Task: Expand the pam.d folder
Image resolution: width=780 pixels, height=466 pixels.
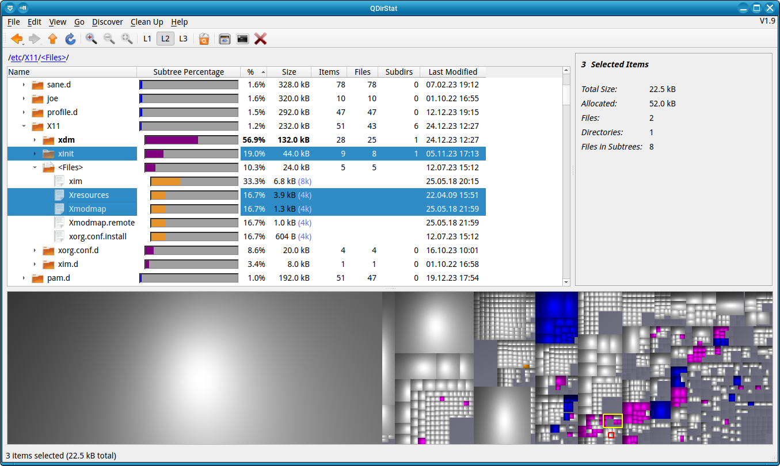Action: [x=24, y=278]
